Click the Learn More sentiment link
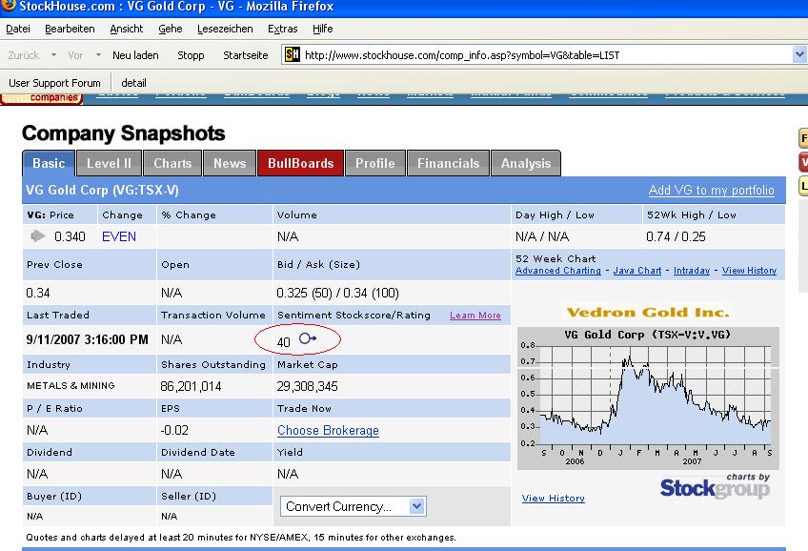Viewport: 808px width, 551px height. pos(475,316)
